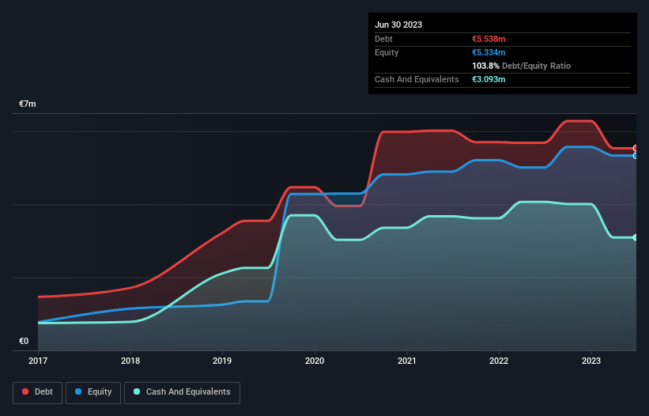The image size is (649, 416).
Task: Select the red Debt endpoint marker
Action: point(636,148)
